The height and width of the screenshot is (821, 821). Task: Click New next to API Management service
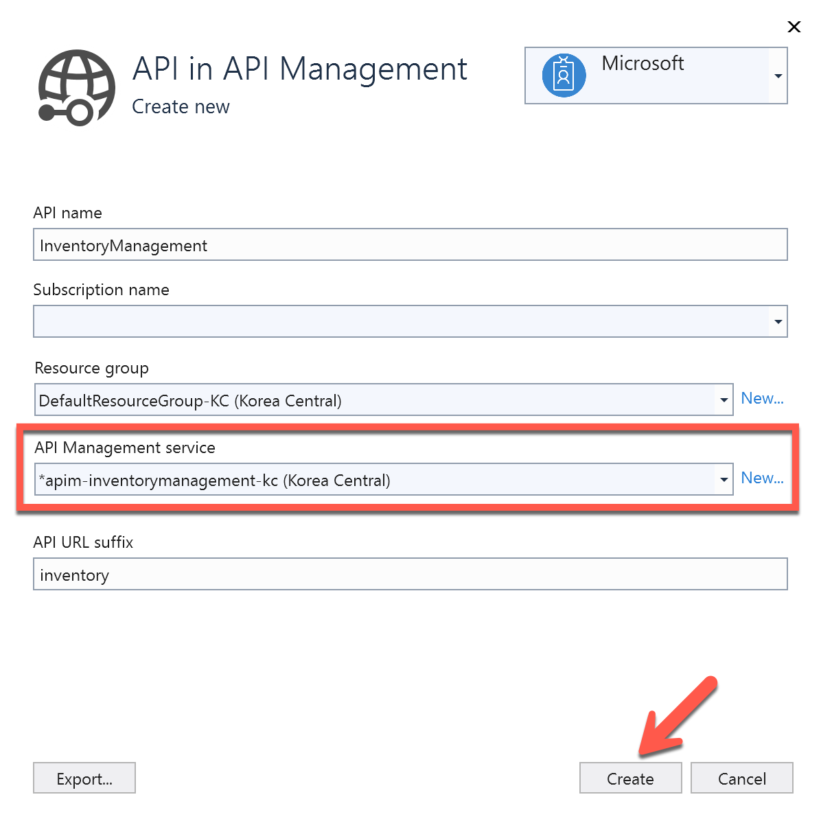[762, 478]
